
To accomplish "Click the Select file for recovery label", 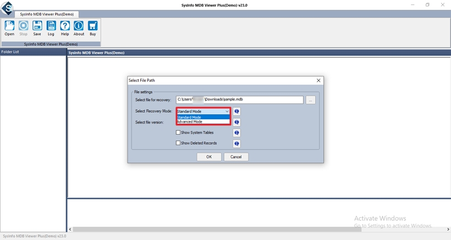I will [x=153, y=100].
